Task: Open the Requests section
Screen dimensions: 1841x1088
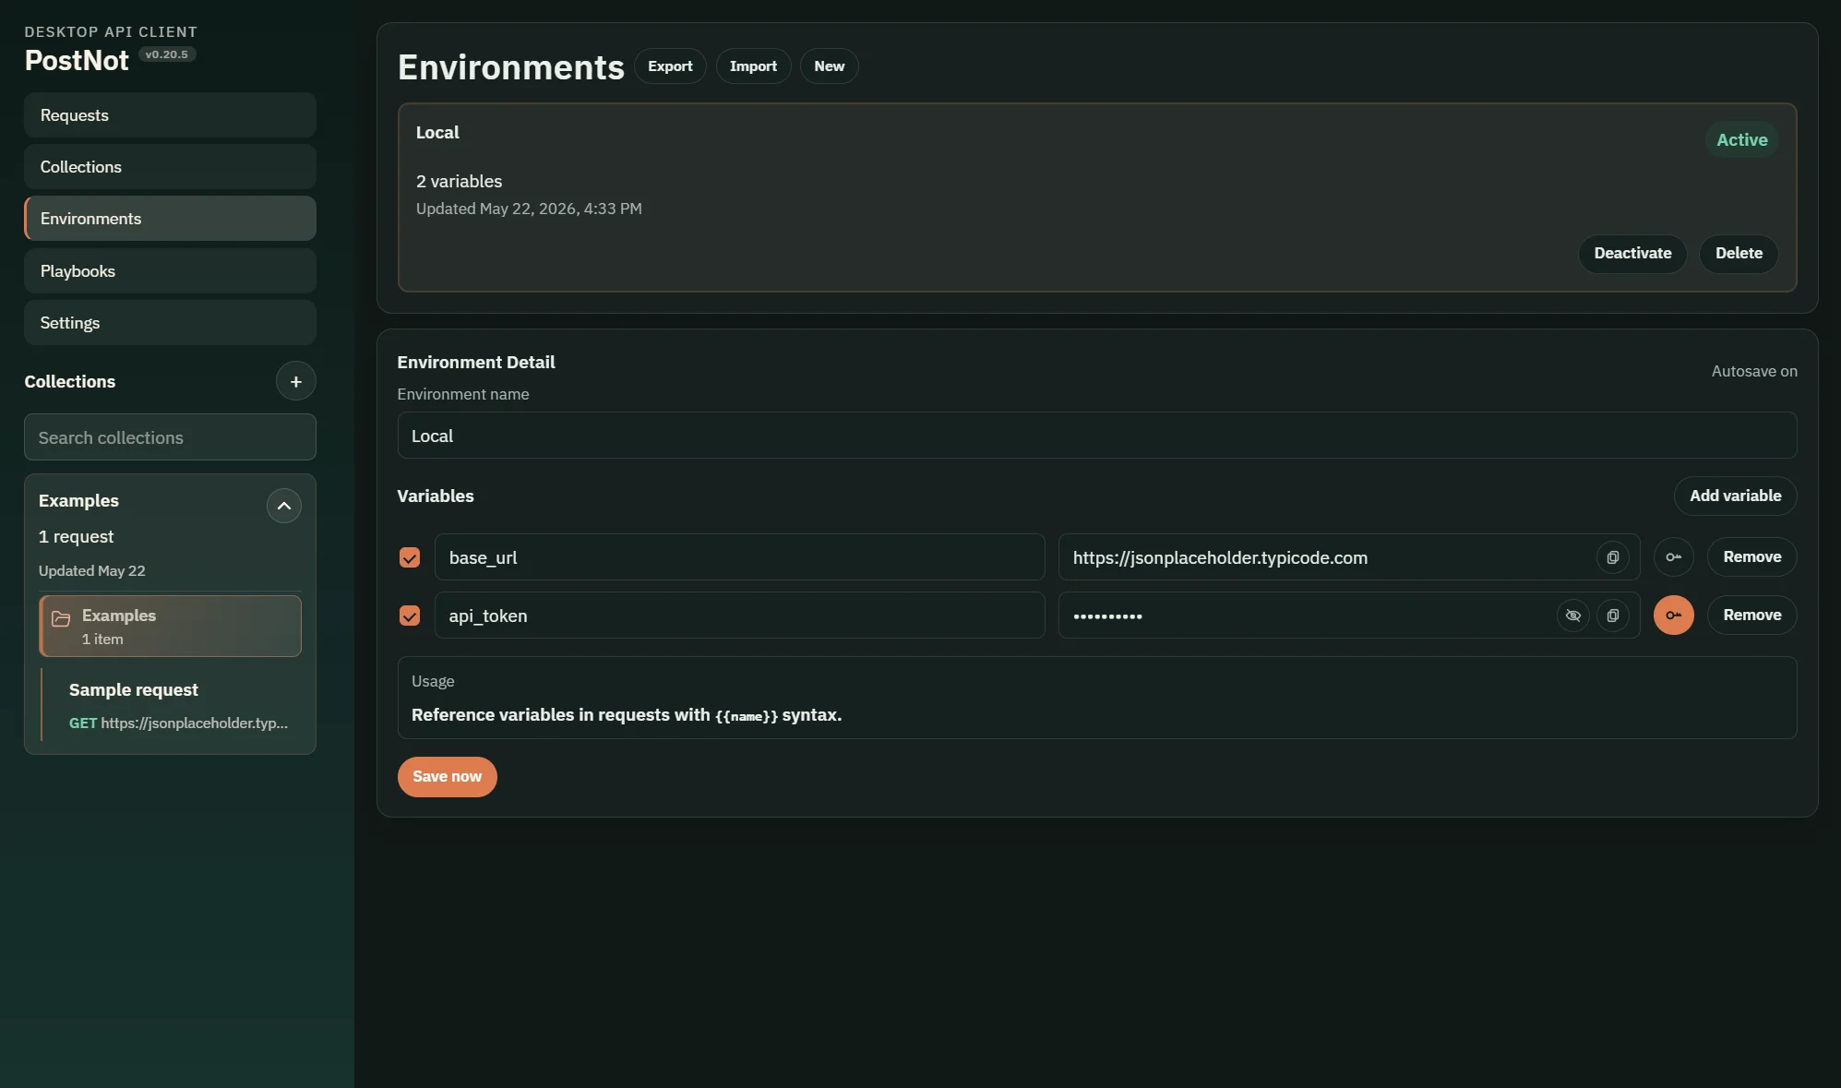Action: tap(170, 115)
